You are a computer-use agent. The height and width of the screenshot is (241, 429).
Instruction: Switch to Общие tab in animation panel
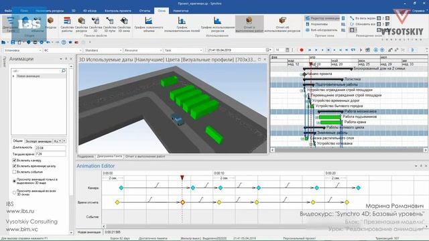18,141
